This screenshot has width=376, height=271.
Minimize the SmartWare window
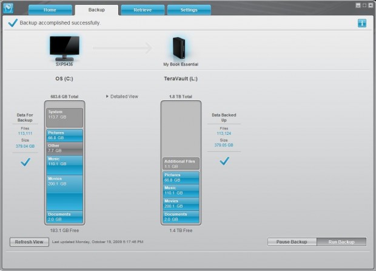[x=358, y=5]
